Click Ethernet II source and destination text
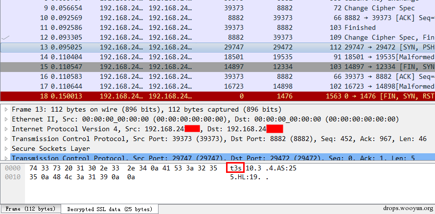Viewport: 435px width, 214px height. pos(206,119)
